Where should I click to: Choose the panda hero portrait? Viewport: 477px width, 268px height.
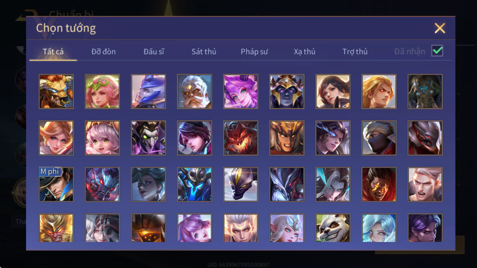point(333,228)
